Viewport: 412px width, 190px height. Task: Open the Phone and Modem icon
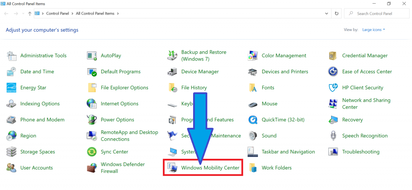[x=11, y=120]
